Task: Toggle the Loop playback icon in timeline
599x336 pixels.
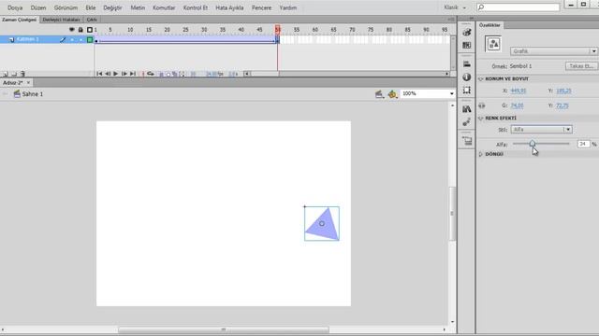Action: coord(151,74)
